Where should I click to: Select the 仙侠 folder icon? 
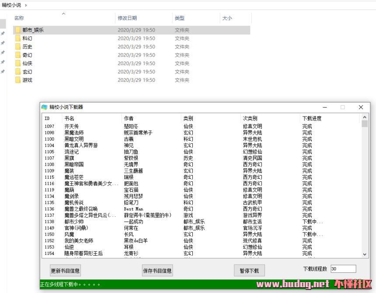[x=18, y=64]
